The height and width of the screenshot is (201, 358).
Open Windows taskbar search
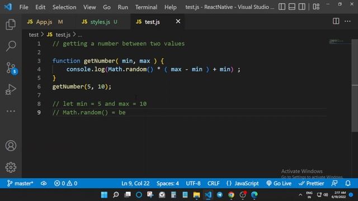click(x=116, y=195)
